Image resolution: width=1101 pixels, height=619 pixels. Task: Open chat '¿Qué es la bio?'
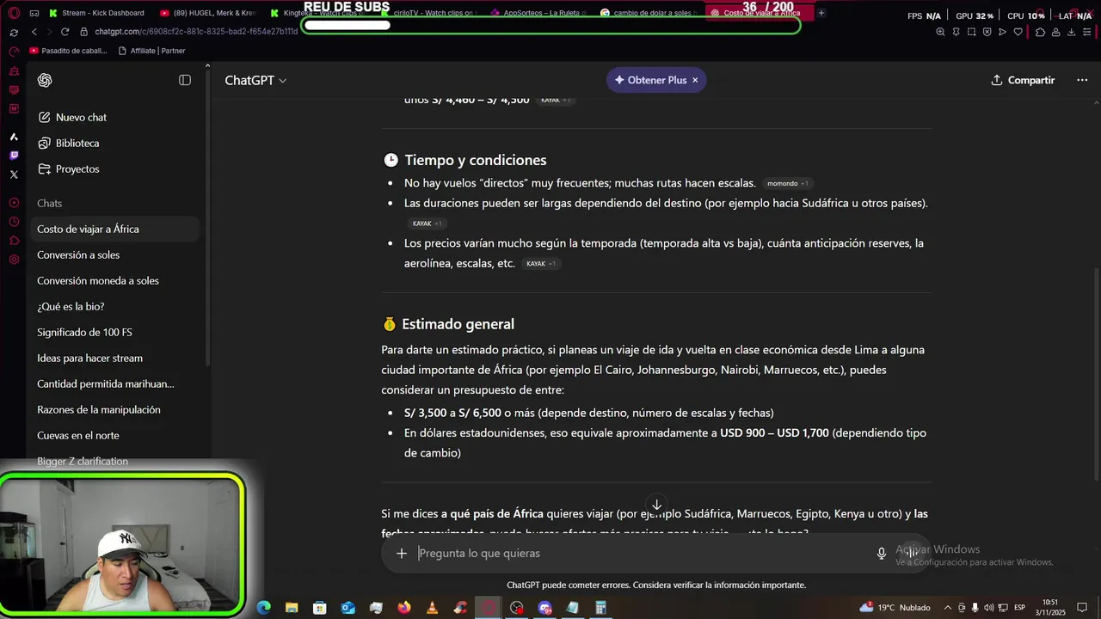tap(115, 306)
